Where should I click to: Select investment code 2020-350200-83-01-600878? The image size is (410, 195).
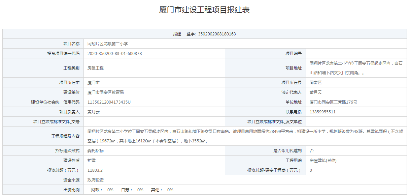point(114,54)
